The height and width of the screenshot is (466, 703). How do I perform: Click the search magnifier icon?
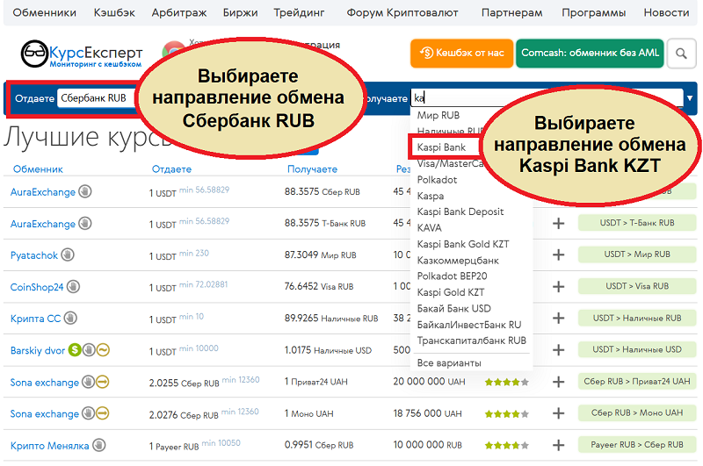(681, 54)
